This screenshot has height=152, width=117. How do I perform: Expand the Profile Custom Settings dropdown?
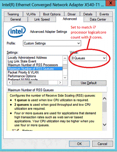[x=52, y=43]
